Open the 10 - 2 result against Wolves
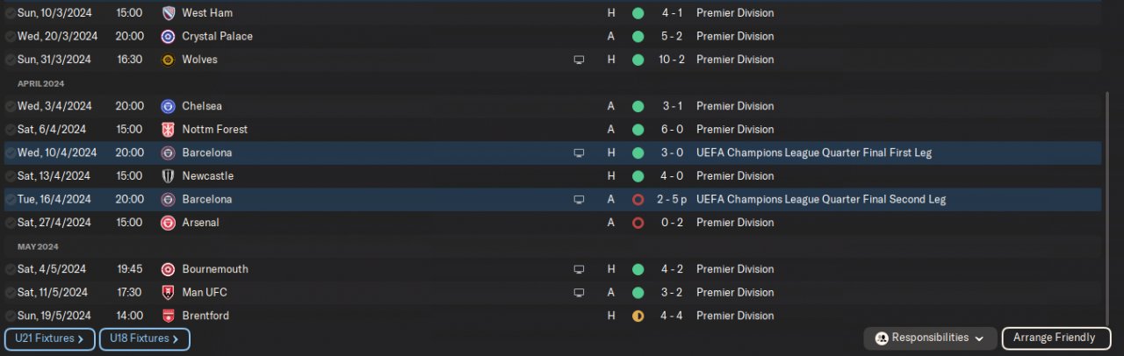The image size is (1124, 356). [674, 60]
